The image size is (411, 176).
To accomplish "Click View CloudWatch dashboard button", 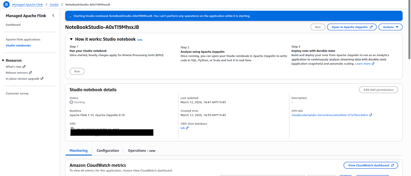I will pyautogui.click(x=371, y=165).
